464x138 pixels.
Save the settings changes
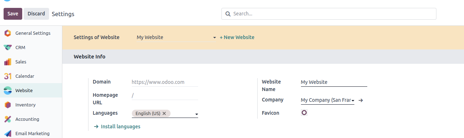click(13, 14)
